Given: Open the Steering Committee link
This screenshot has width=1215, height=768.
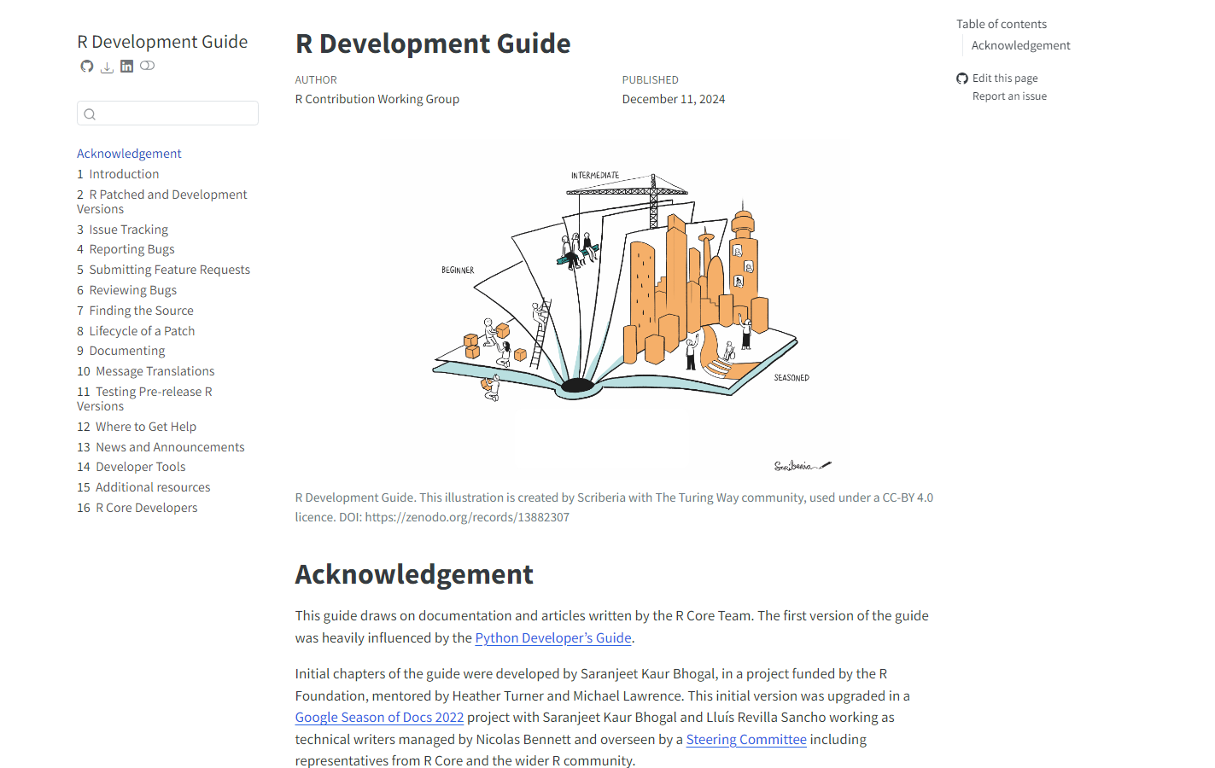Looking at the screenshot, I should click(x=746, y=740).
